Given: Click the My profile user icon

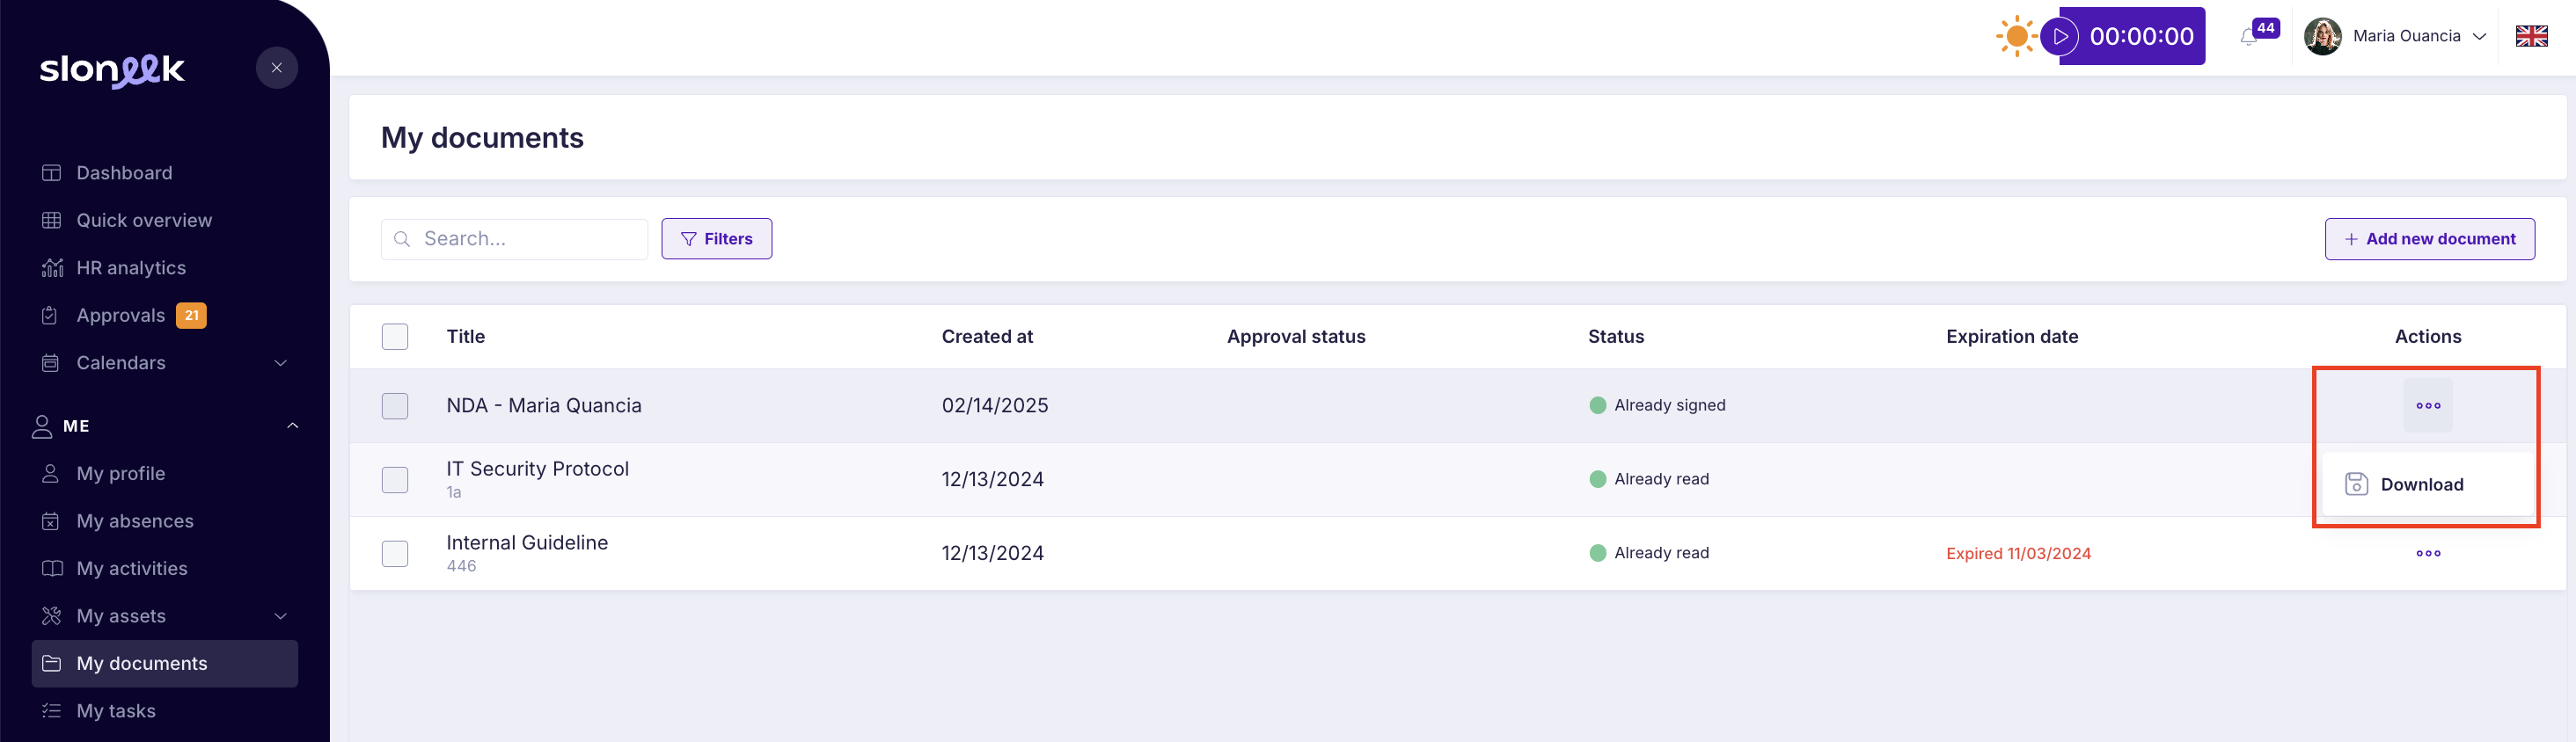Looking at the screenshot, I should [x=51, y=473].
